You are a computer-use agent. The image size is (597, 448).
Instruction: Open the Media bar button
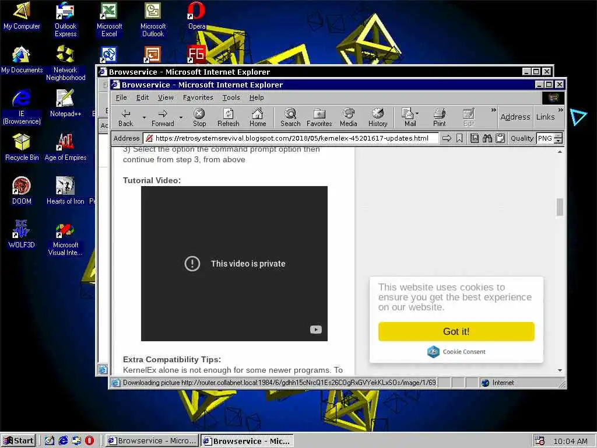(349, 117)
